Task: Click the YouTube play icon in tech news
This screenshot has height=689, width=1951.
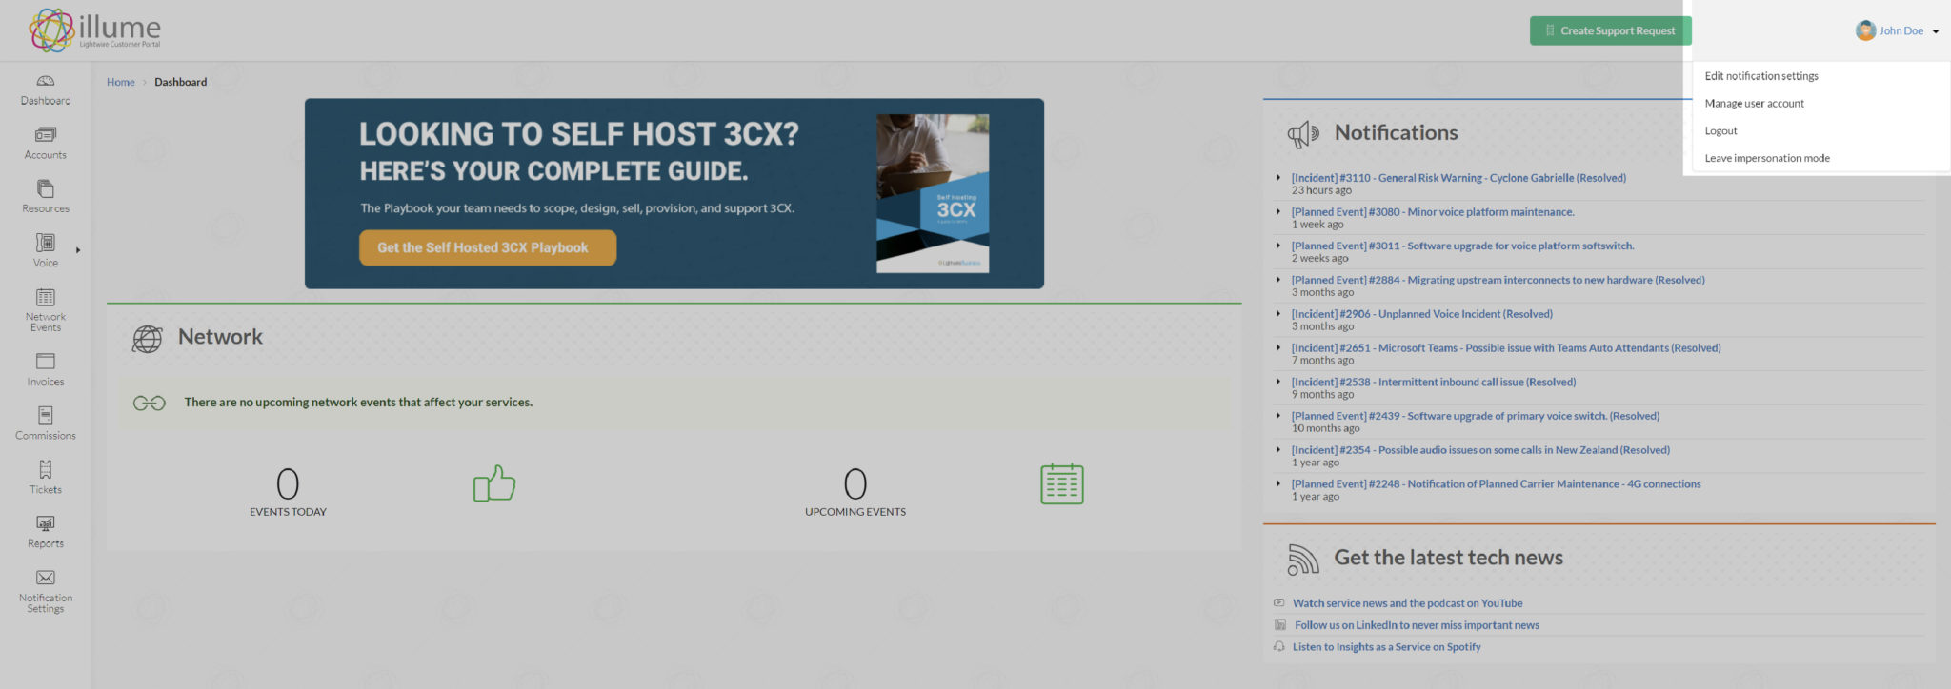Action: click(1279, 602)
